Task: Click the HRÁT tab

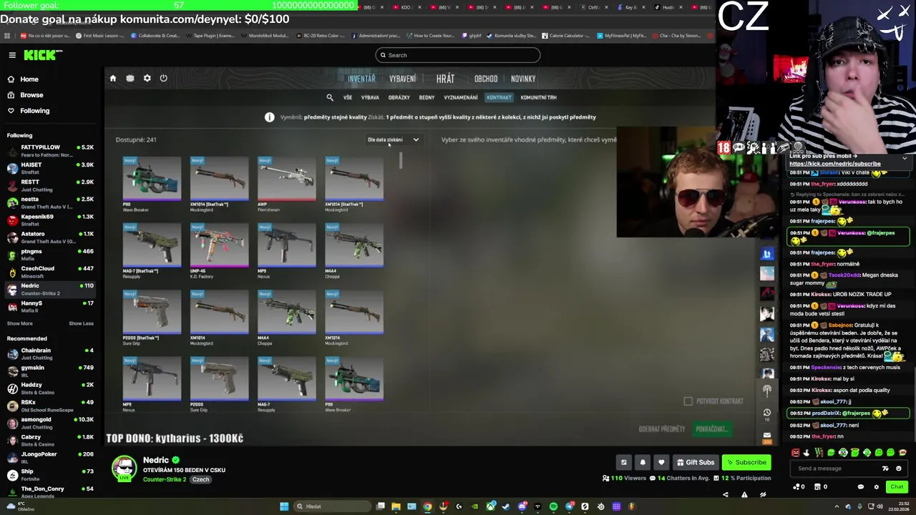Action: click(x=445, y=79)
